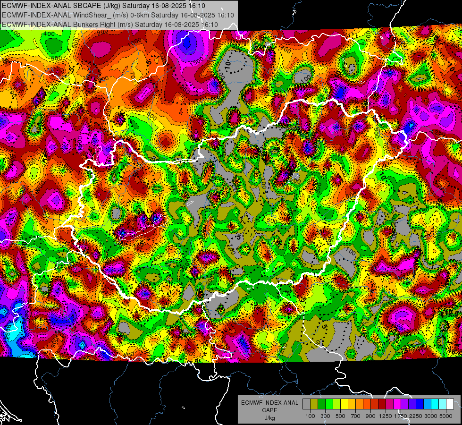Click the olive swatch in the CAPE legend

(x=314, y=404)
